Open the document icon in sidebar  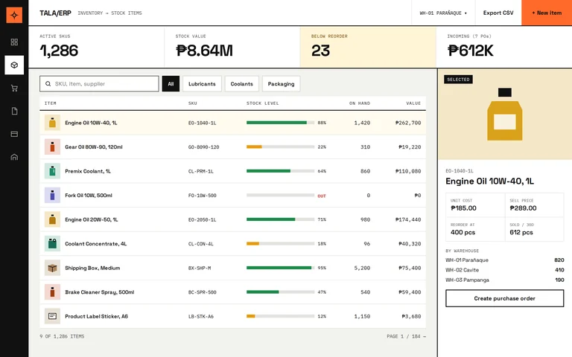pyautogui.click(x=14, y=111)
